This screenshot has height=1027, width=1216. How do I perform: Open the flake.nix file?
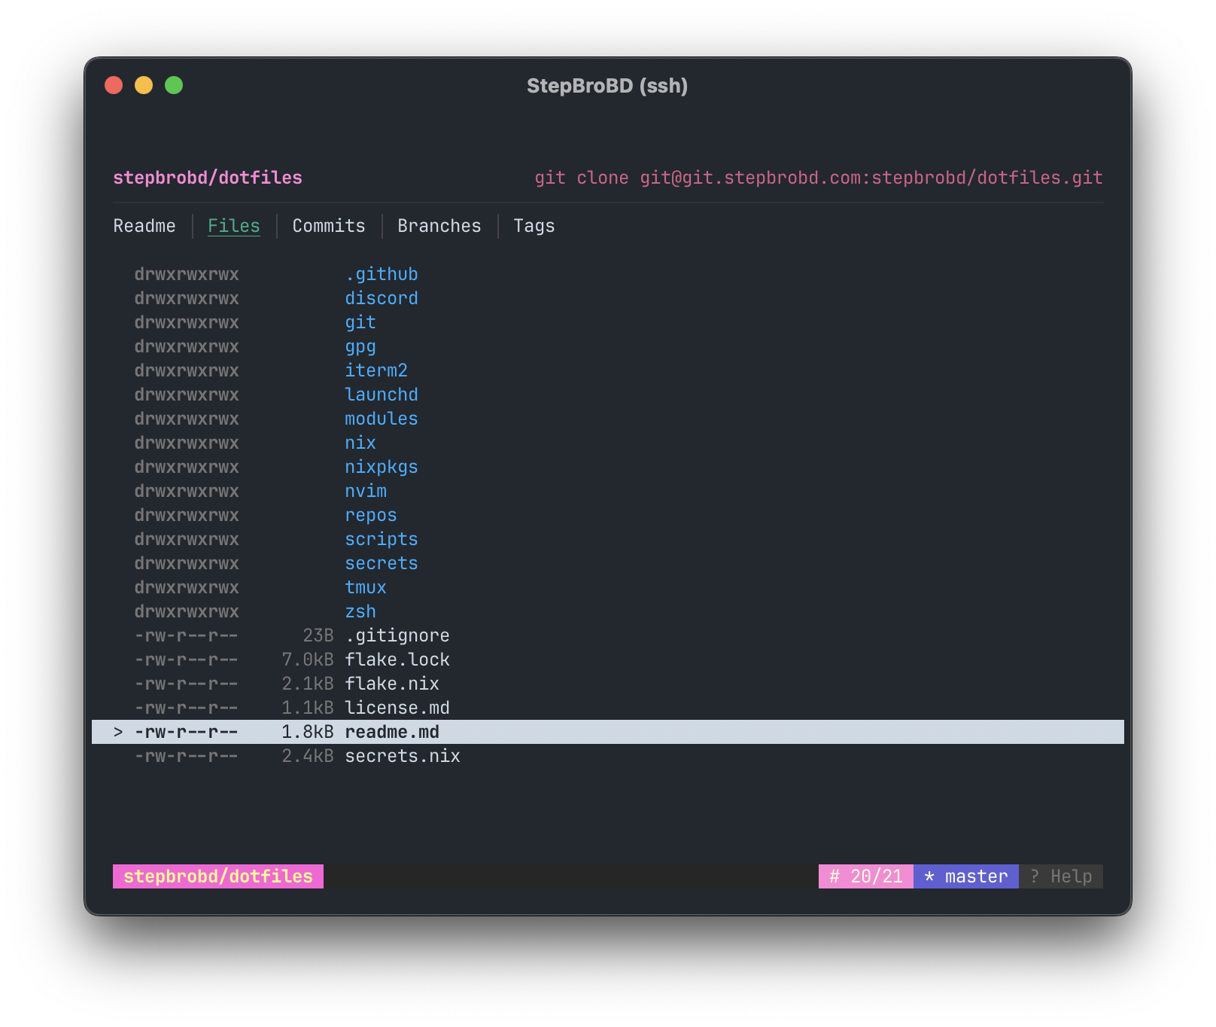click(391, 683)
